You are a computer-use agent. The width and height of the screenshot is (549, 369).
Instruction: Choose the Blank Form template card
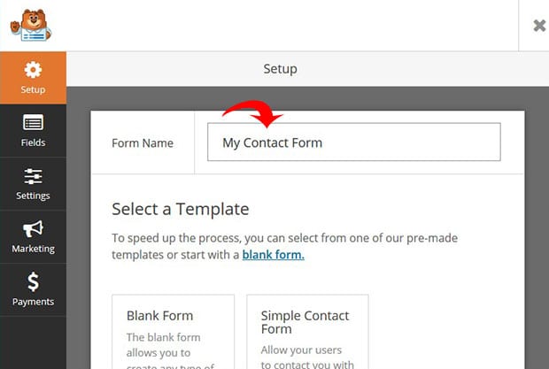pyautogui.click(x=173, y=332)
